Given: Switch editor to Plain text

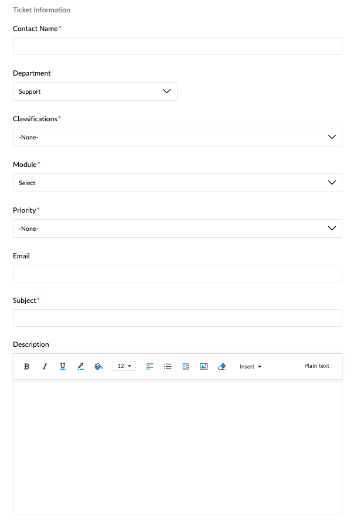Looking at the screenshot, I should coord(316,366).
